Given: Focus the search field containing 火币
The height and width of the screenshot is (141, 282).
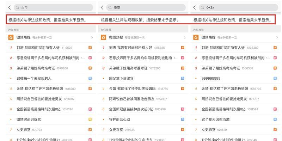Looking at the screenshot, I should (x=54, y=7).
